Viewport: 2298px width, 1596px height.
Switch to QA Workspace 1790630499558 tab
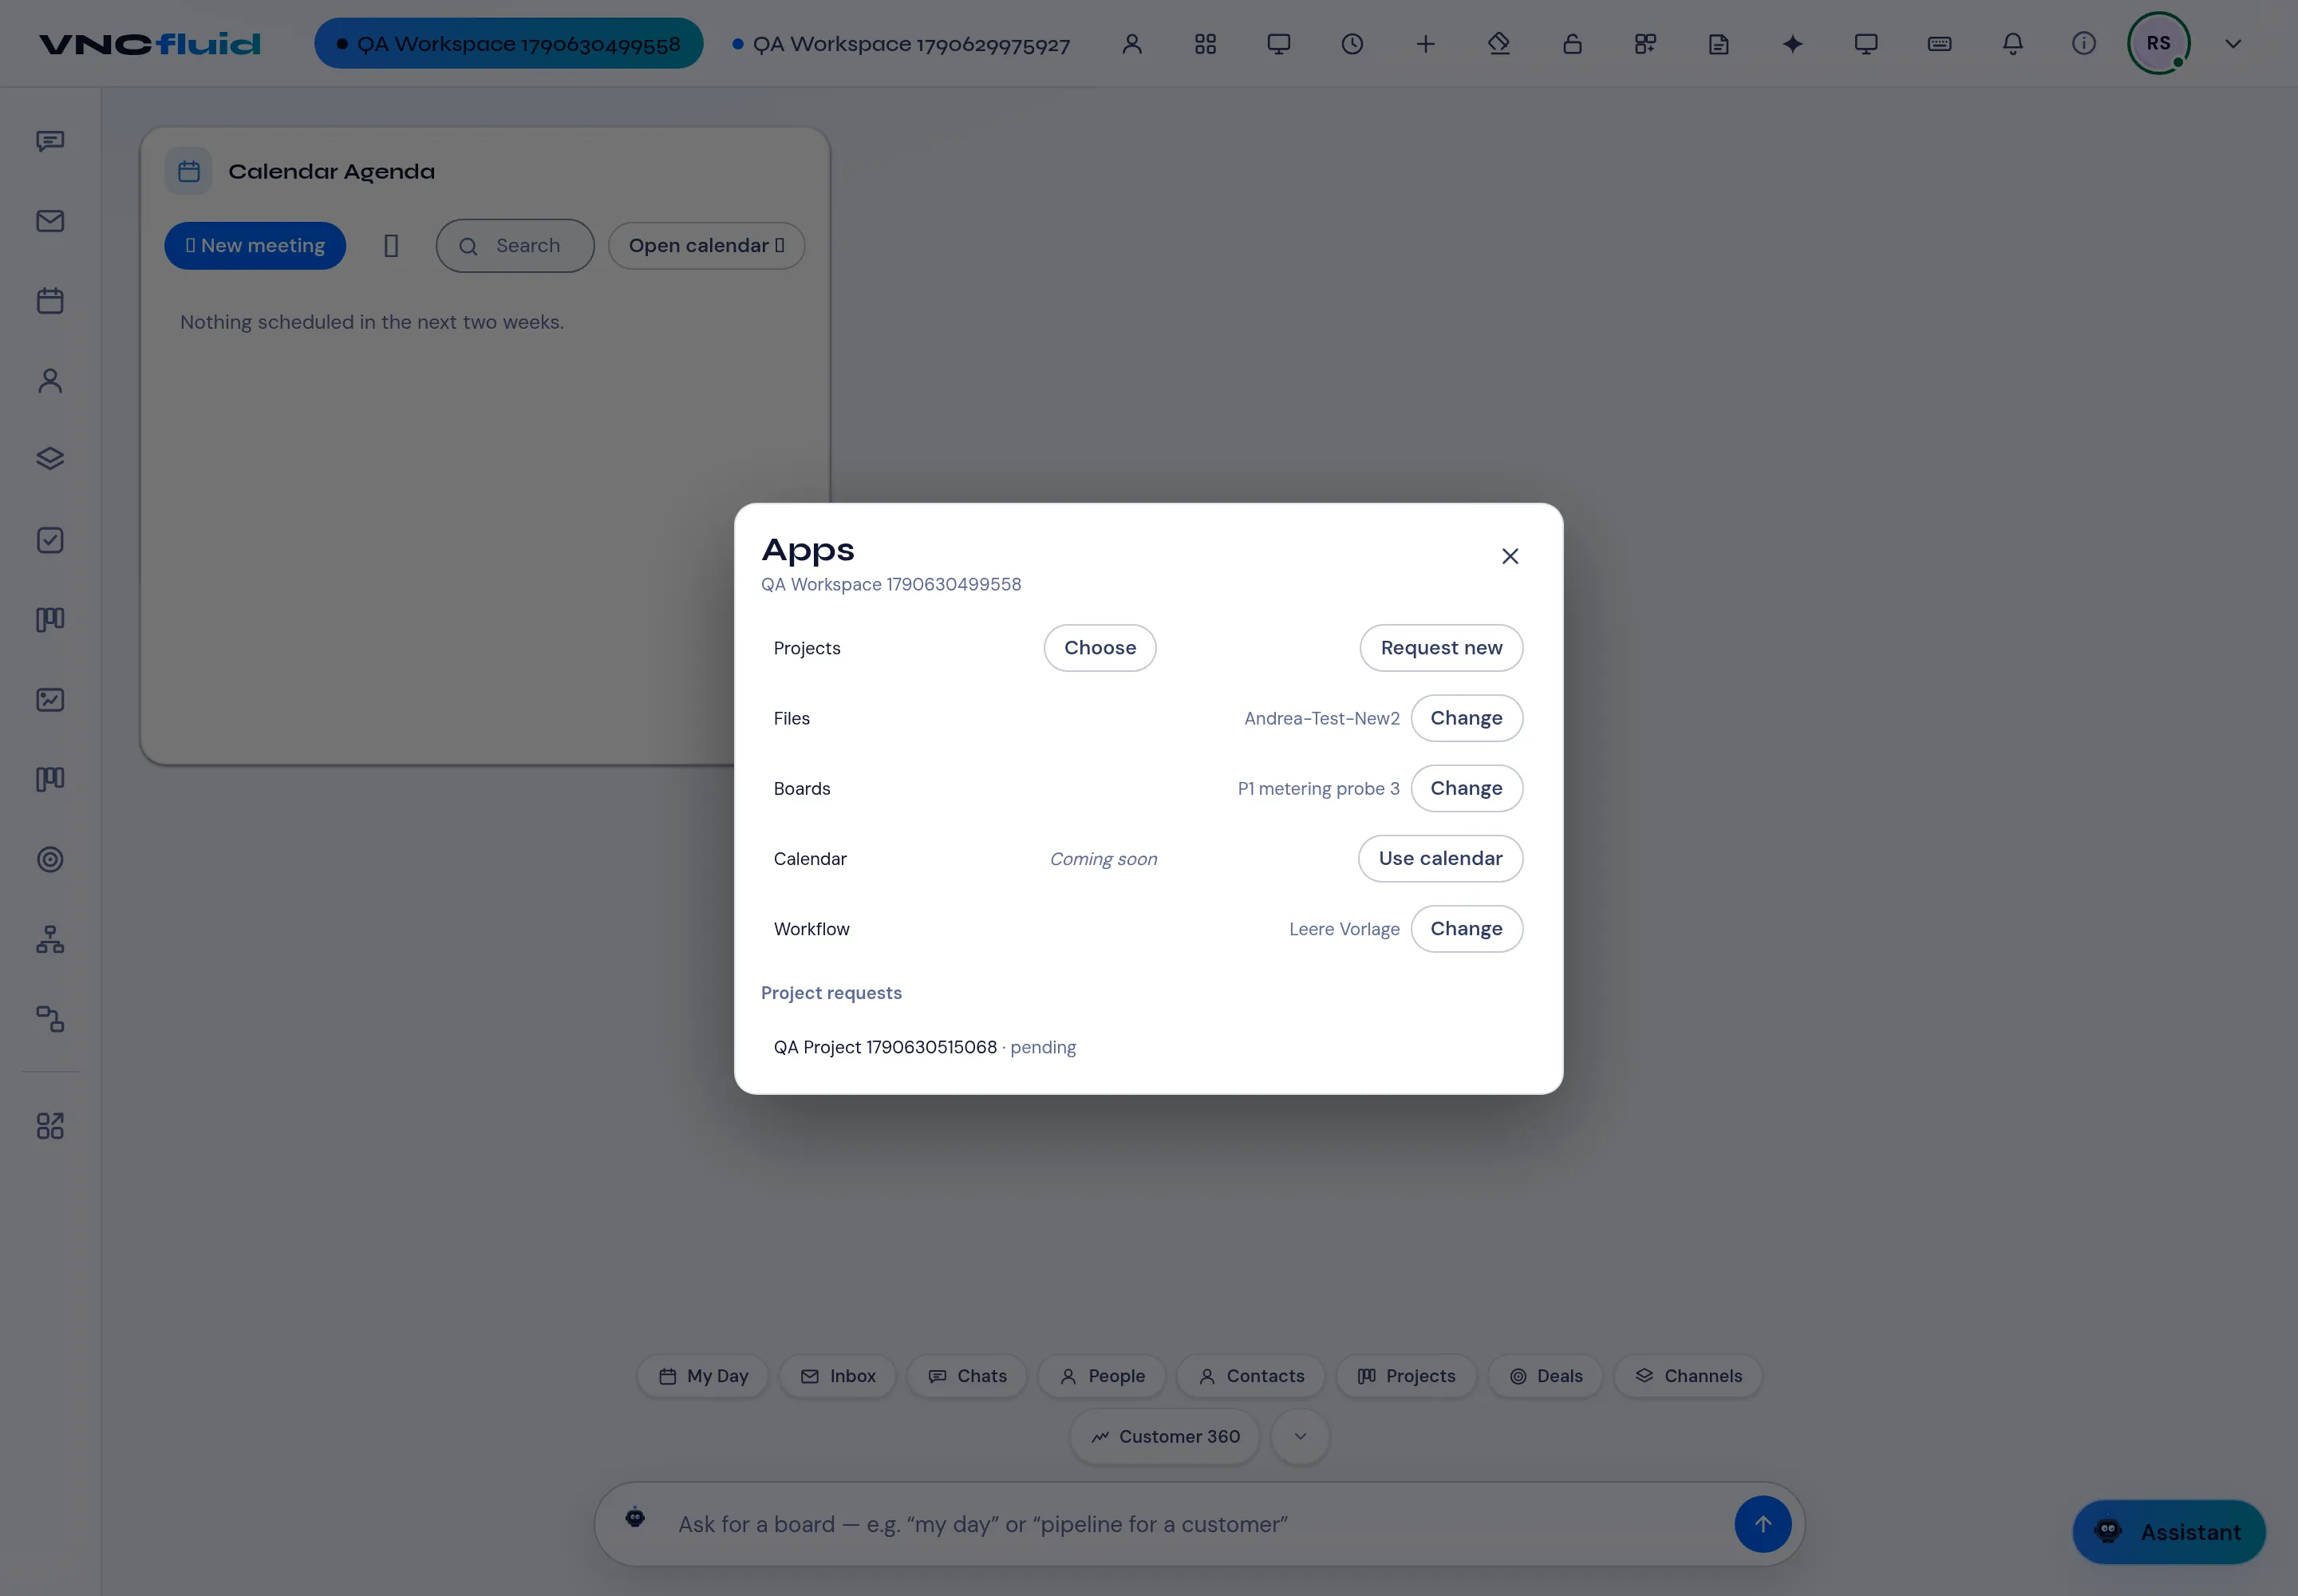[x=508, y=44]
